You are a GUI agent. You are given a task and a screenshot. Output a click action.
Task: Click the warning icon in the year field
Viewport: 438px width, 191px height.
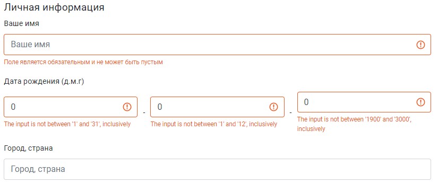pyautogui.click(x=420, y=102)
